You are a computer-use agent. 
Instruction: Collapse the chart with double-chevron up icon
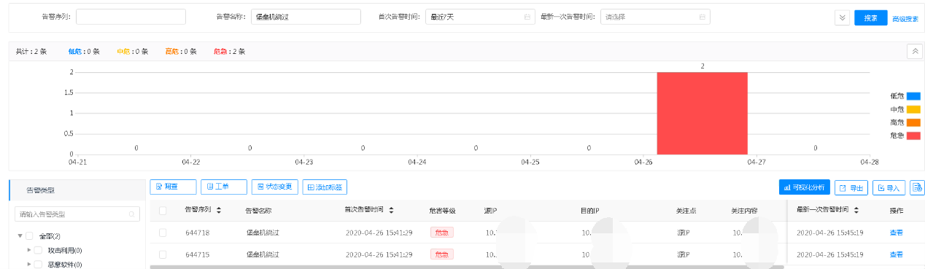pos(914,51)
